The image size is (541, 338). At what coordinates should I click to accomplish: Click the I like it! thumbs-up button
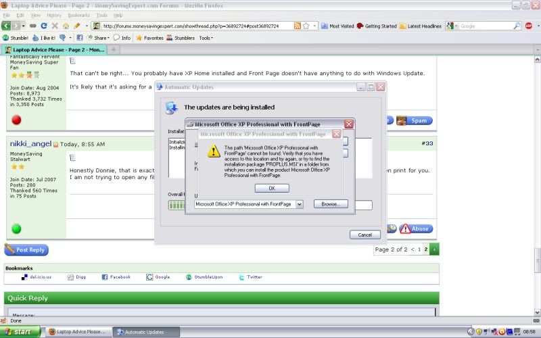point(44,38)
